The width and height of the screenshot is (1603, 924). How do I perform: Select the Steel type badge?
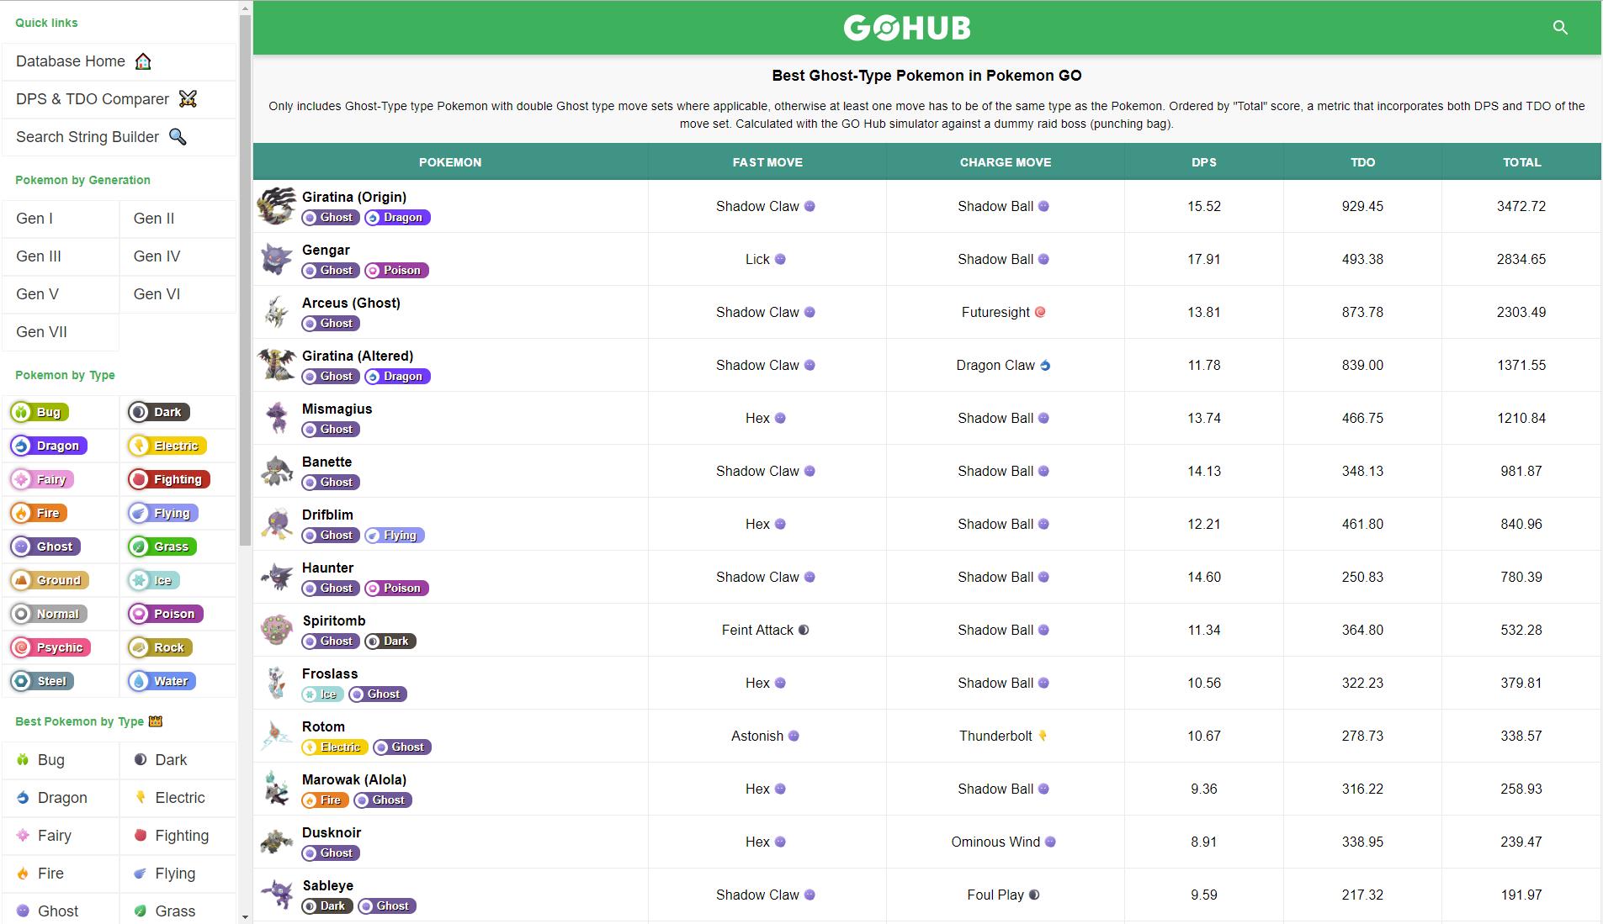pyautogui.click(x=42, y=681)
